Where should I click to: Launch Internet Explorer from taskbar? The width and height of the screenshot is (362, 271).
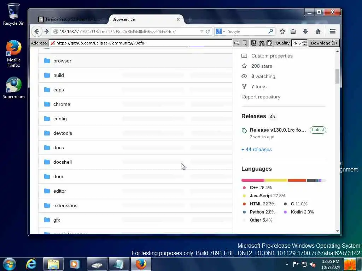click(x=31, y=264)
